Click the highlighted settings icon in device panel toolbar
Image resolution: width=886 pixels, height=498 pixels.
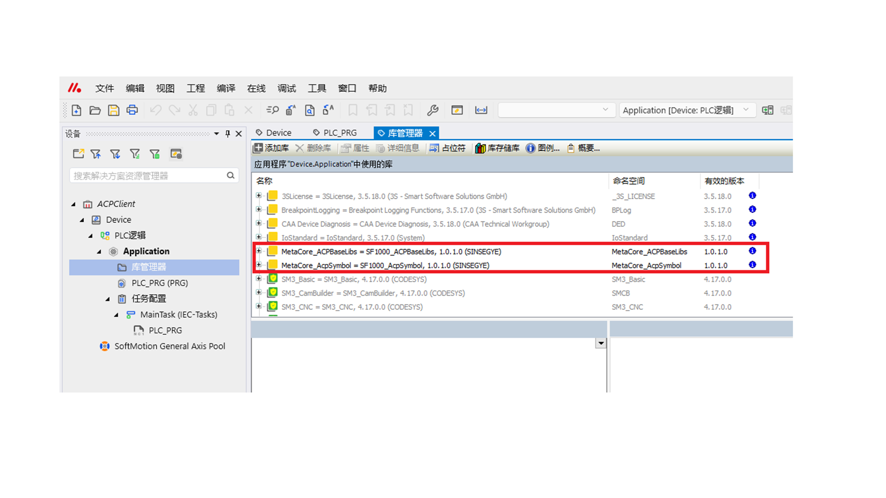pos(176,154)
